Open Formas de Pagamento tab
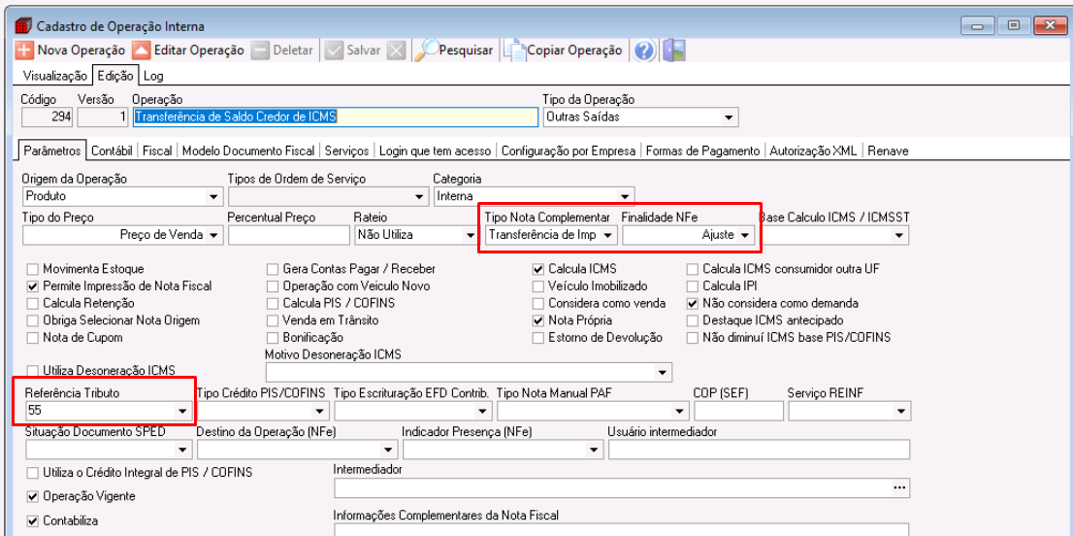This screenshot has height=536, width=1073. coord(702,151)
